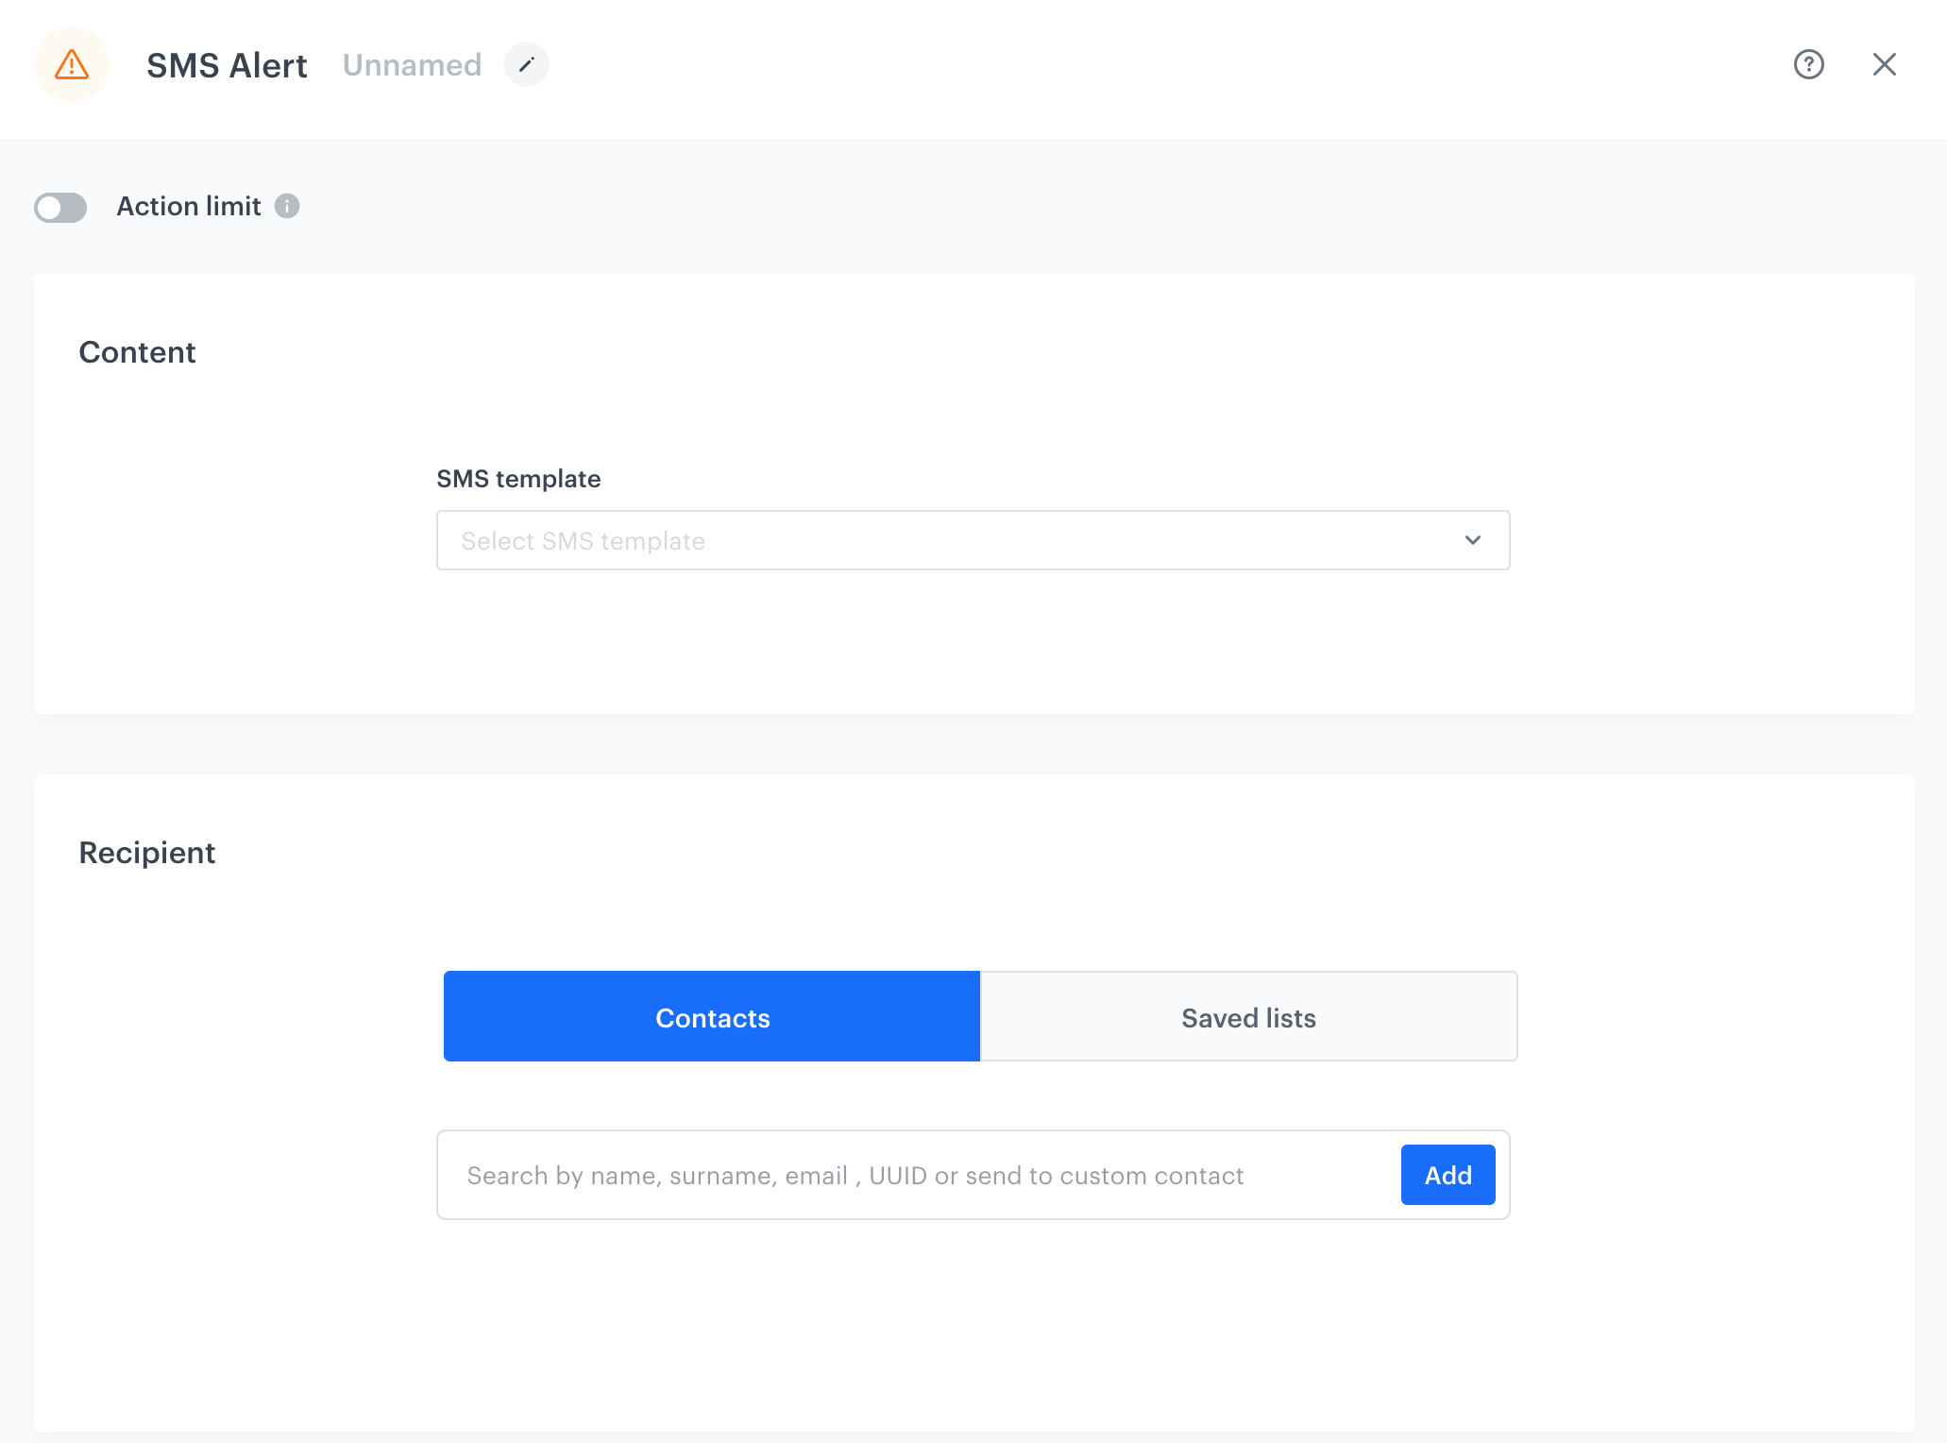Click the help question mark icon
This screenshot has width=1947, height=1443.
1807,63
